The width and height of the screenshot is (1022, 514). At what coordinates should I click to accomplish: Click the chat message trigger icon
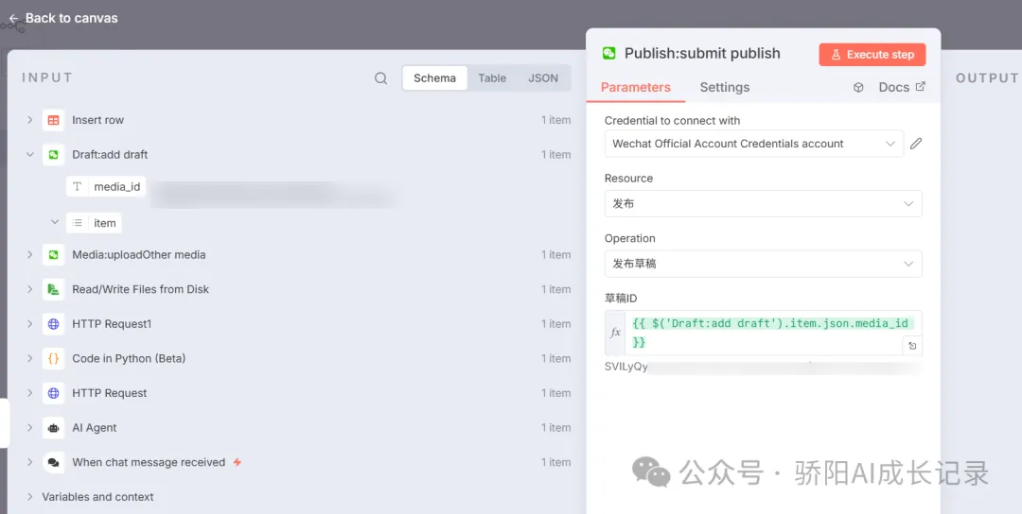point(53,462)
